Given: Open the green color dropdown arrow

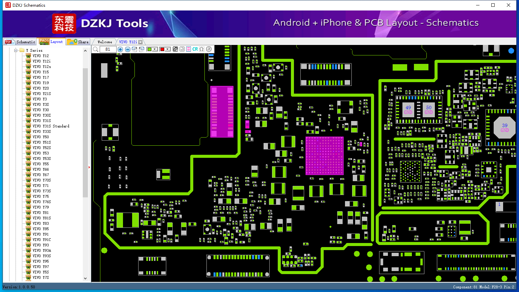Looking at the screenshot, I should click(155, 49).
